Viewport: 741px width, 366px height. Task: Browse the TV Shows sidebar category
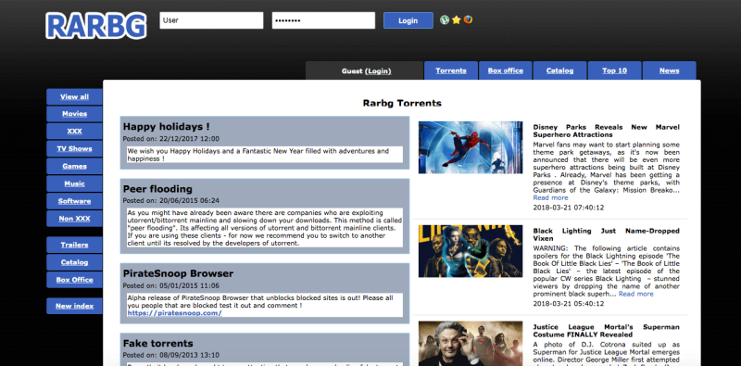[74, 148]
